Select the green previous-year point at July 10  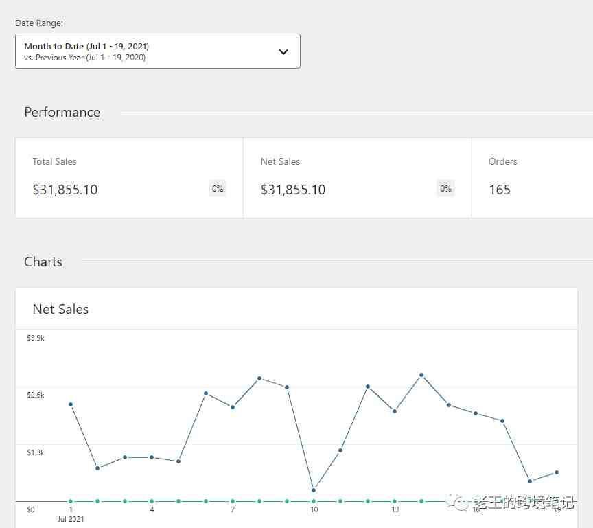point(314,501)
